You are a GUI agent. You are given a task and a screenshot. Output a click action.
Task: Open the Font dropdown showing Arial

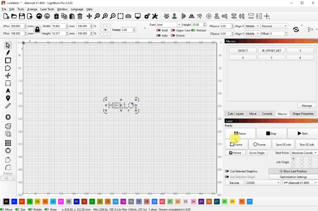(x=169, y=25)
